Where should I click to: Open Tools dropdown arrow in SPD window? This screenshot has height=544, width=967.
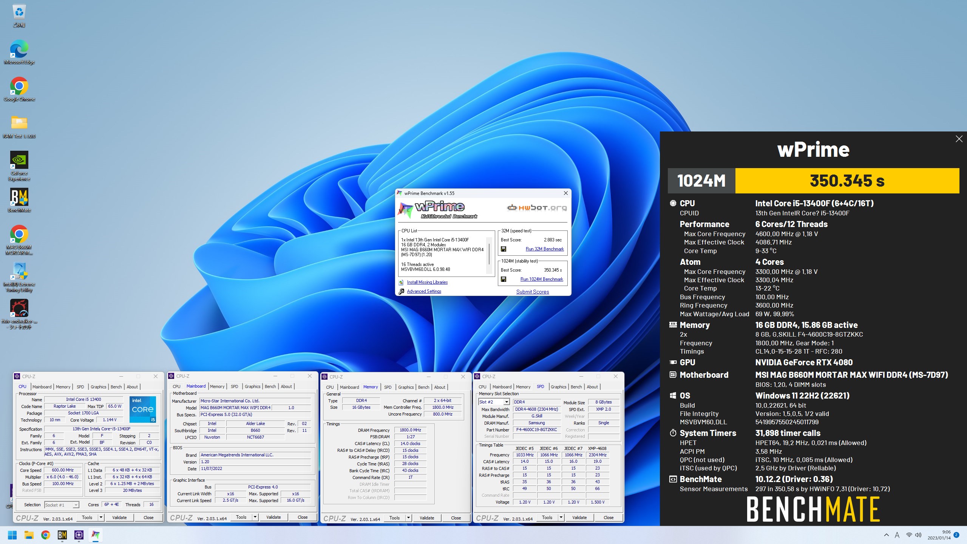point(561,517)
